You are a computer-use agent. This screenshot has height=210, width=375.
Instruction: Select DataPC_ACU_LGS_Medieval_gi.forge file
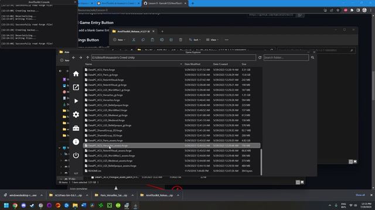[x=172, y=116]
